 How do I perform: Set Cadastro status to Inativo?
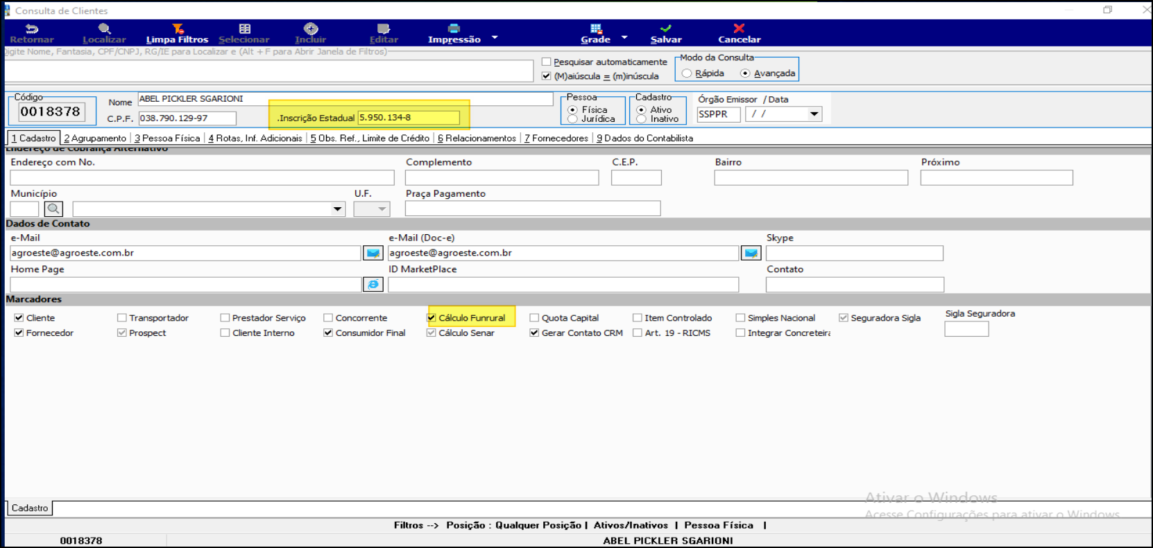click(641, 119)
